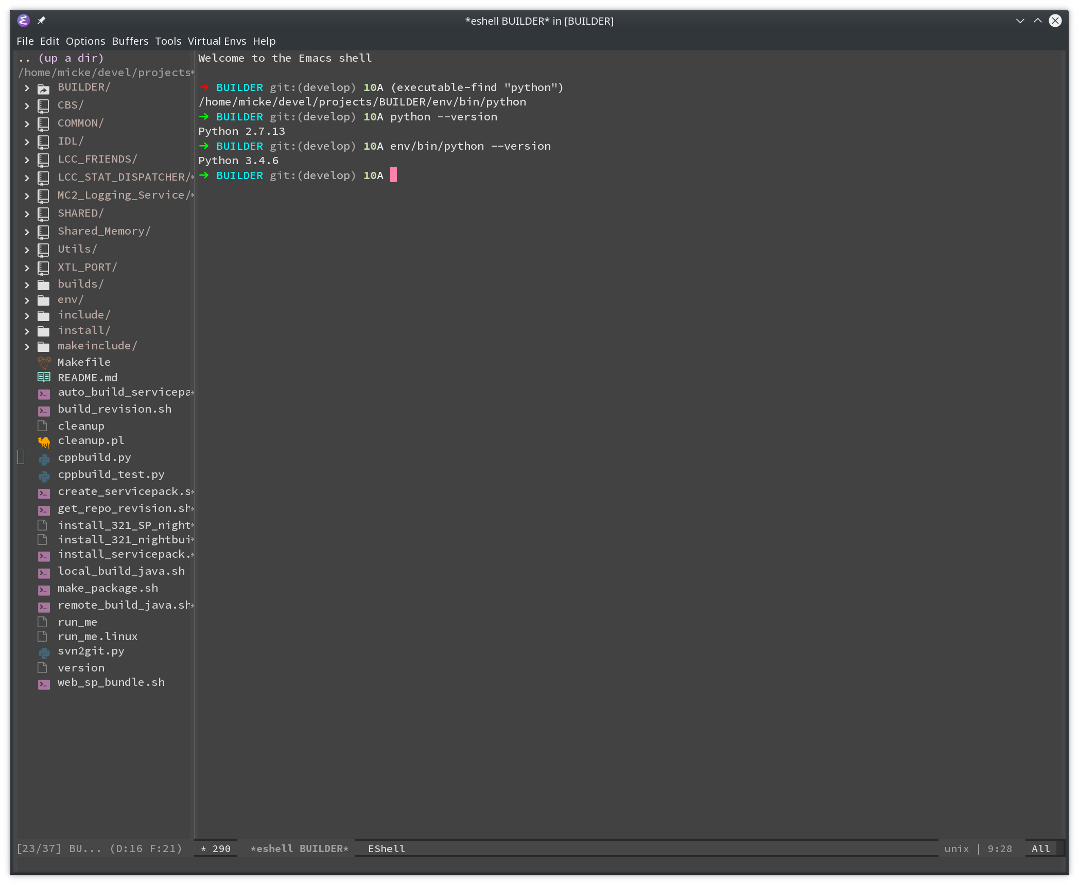This screenshot has width=1079, height=885.
Task: Click the Python icon beside cppbuild.py
Action: (43, 457)
